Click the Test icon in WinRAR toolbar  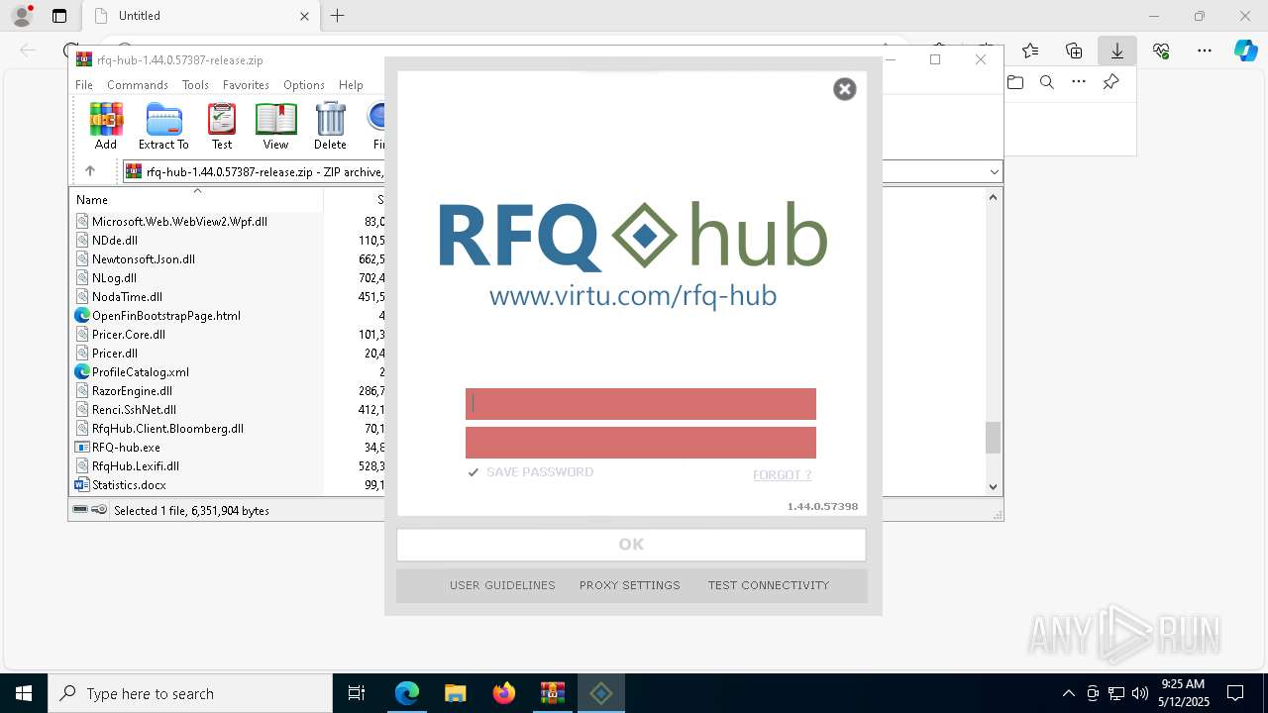pos(222,126)
